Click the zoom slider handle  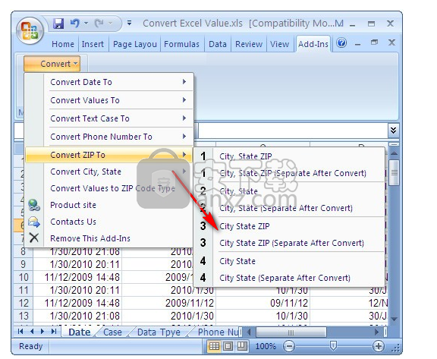(x=333, y=346)
